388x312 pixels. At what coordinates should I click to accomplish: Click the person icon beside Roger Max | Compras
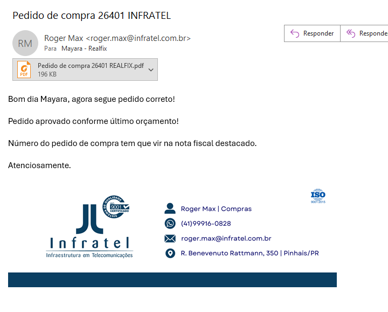tap(170, 209)
